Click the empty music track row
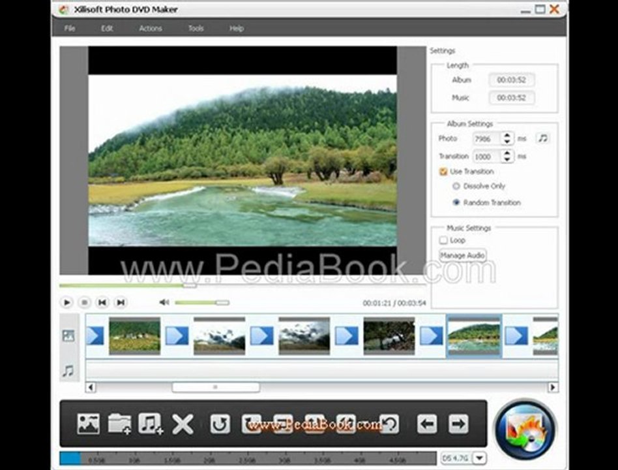Screen dimensions: 618x470 [321, 370]
